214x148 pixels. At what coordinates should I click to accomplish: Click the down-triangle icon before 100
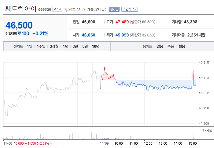pyautogui.click(x=19, y=33)
